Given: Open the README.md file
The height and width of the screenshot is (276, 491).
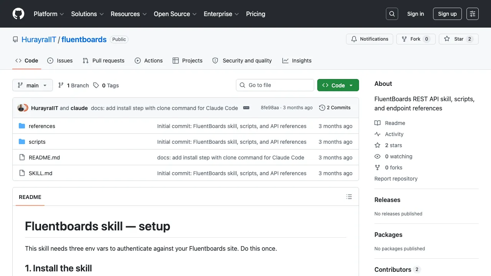Looking at the screenshot, I should click(x=44, y=158).
